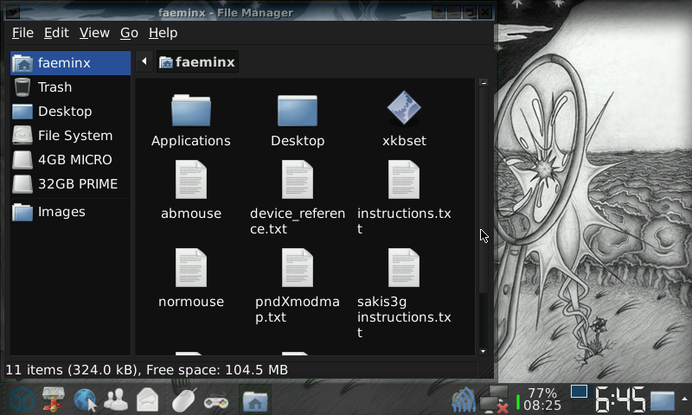The height and width of the screenshot is (415, 692).
Task: Open the View menu
Action: pos(94,33)
